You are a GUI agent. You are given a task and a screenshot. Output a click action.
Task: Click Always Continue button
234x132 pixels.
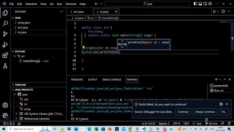coord(205,112)
